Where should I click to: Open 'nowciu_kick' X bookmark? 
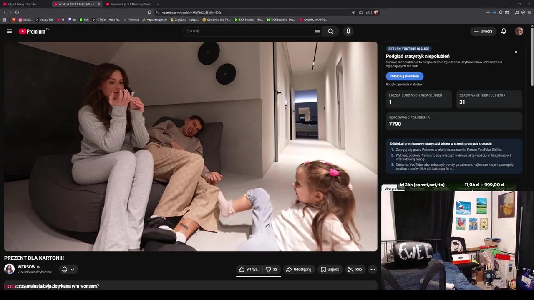[x=45, y=20]
